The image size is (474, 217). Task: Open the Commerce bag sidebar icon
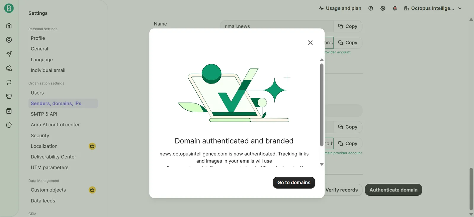click(x=9, y=111)
